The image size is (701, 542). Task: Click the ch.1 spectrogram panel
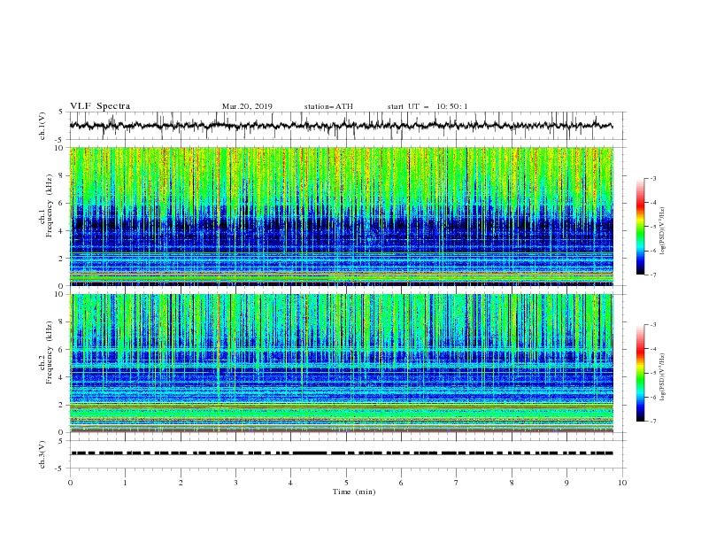[342, 216]
